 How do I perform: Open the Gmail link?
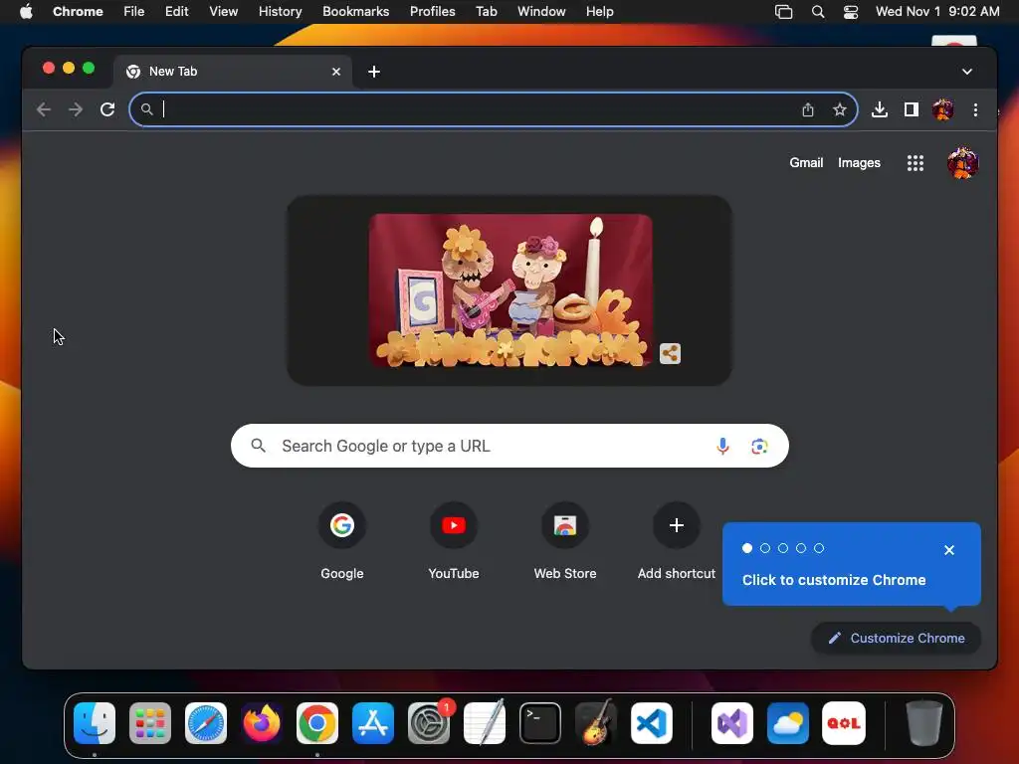click(806, 163)
